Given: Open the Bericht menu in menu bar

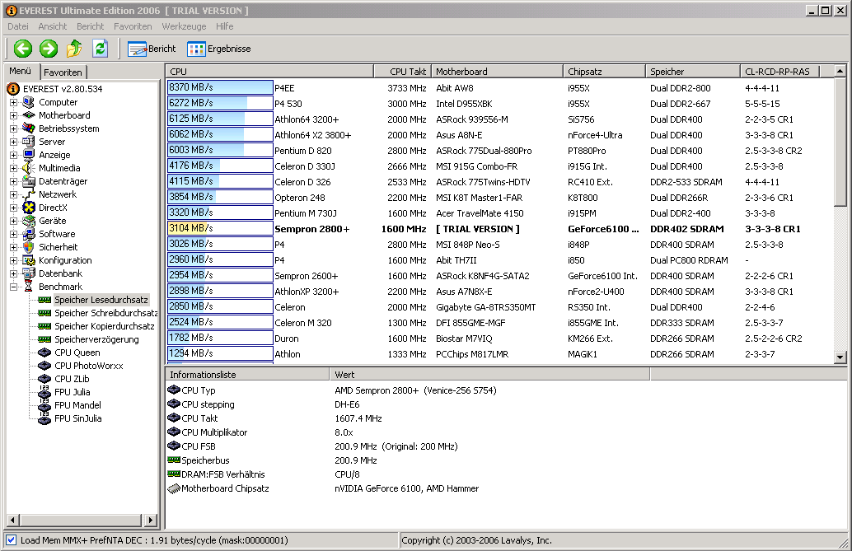Looking at the screenshot, I should (90, 26).
